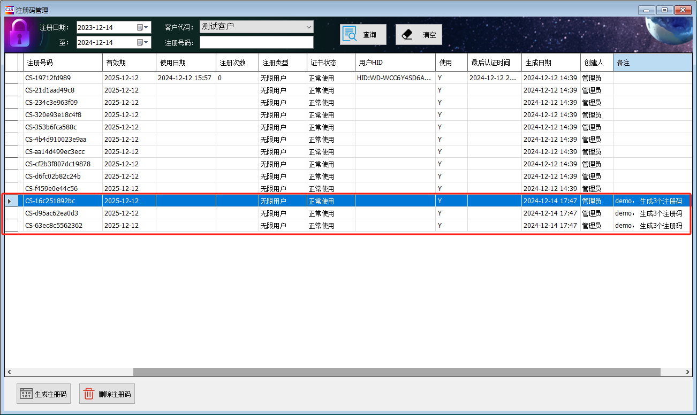697x415 pixels.
Task: Click the eraser icon on 清空 button
Action: [x=407, y=34]
